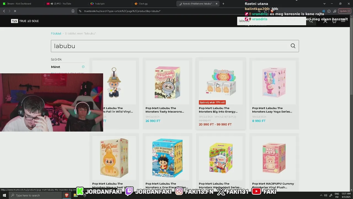This screenshot has height=199, width=353.
Task: Click the 26 990 FT price
Action: pyautogui.click(x=153, y=121)
